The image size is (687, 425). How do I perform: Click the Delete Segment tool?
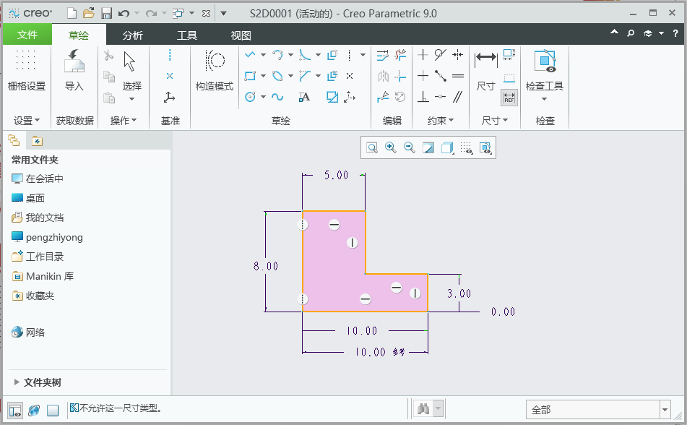click(400, 55)
